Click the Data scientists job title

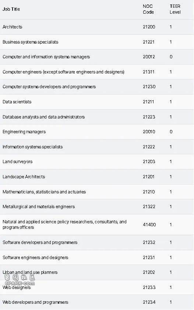[17, 102]
